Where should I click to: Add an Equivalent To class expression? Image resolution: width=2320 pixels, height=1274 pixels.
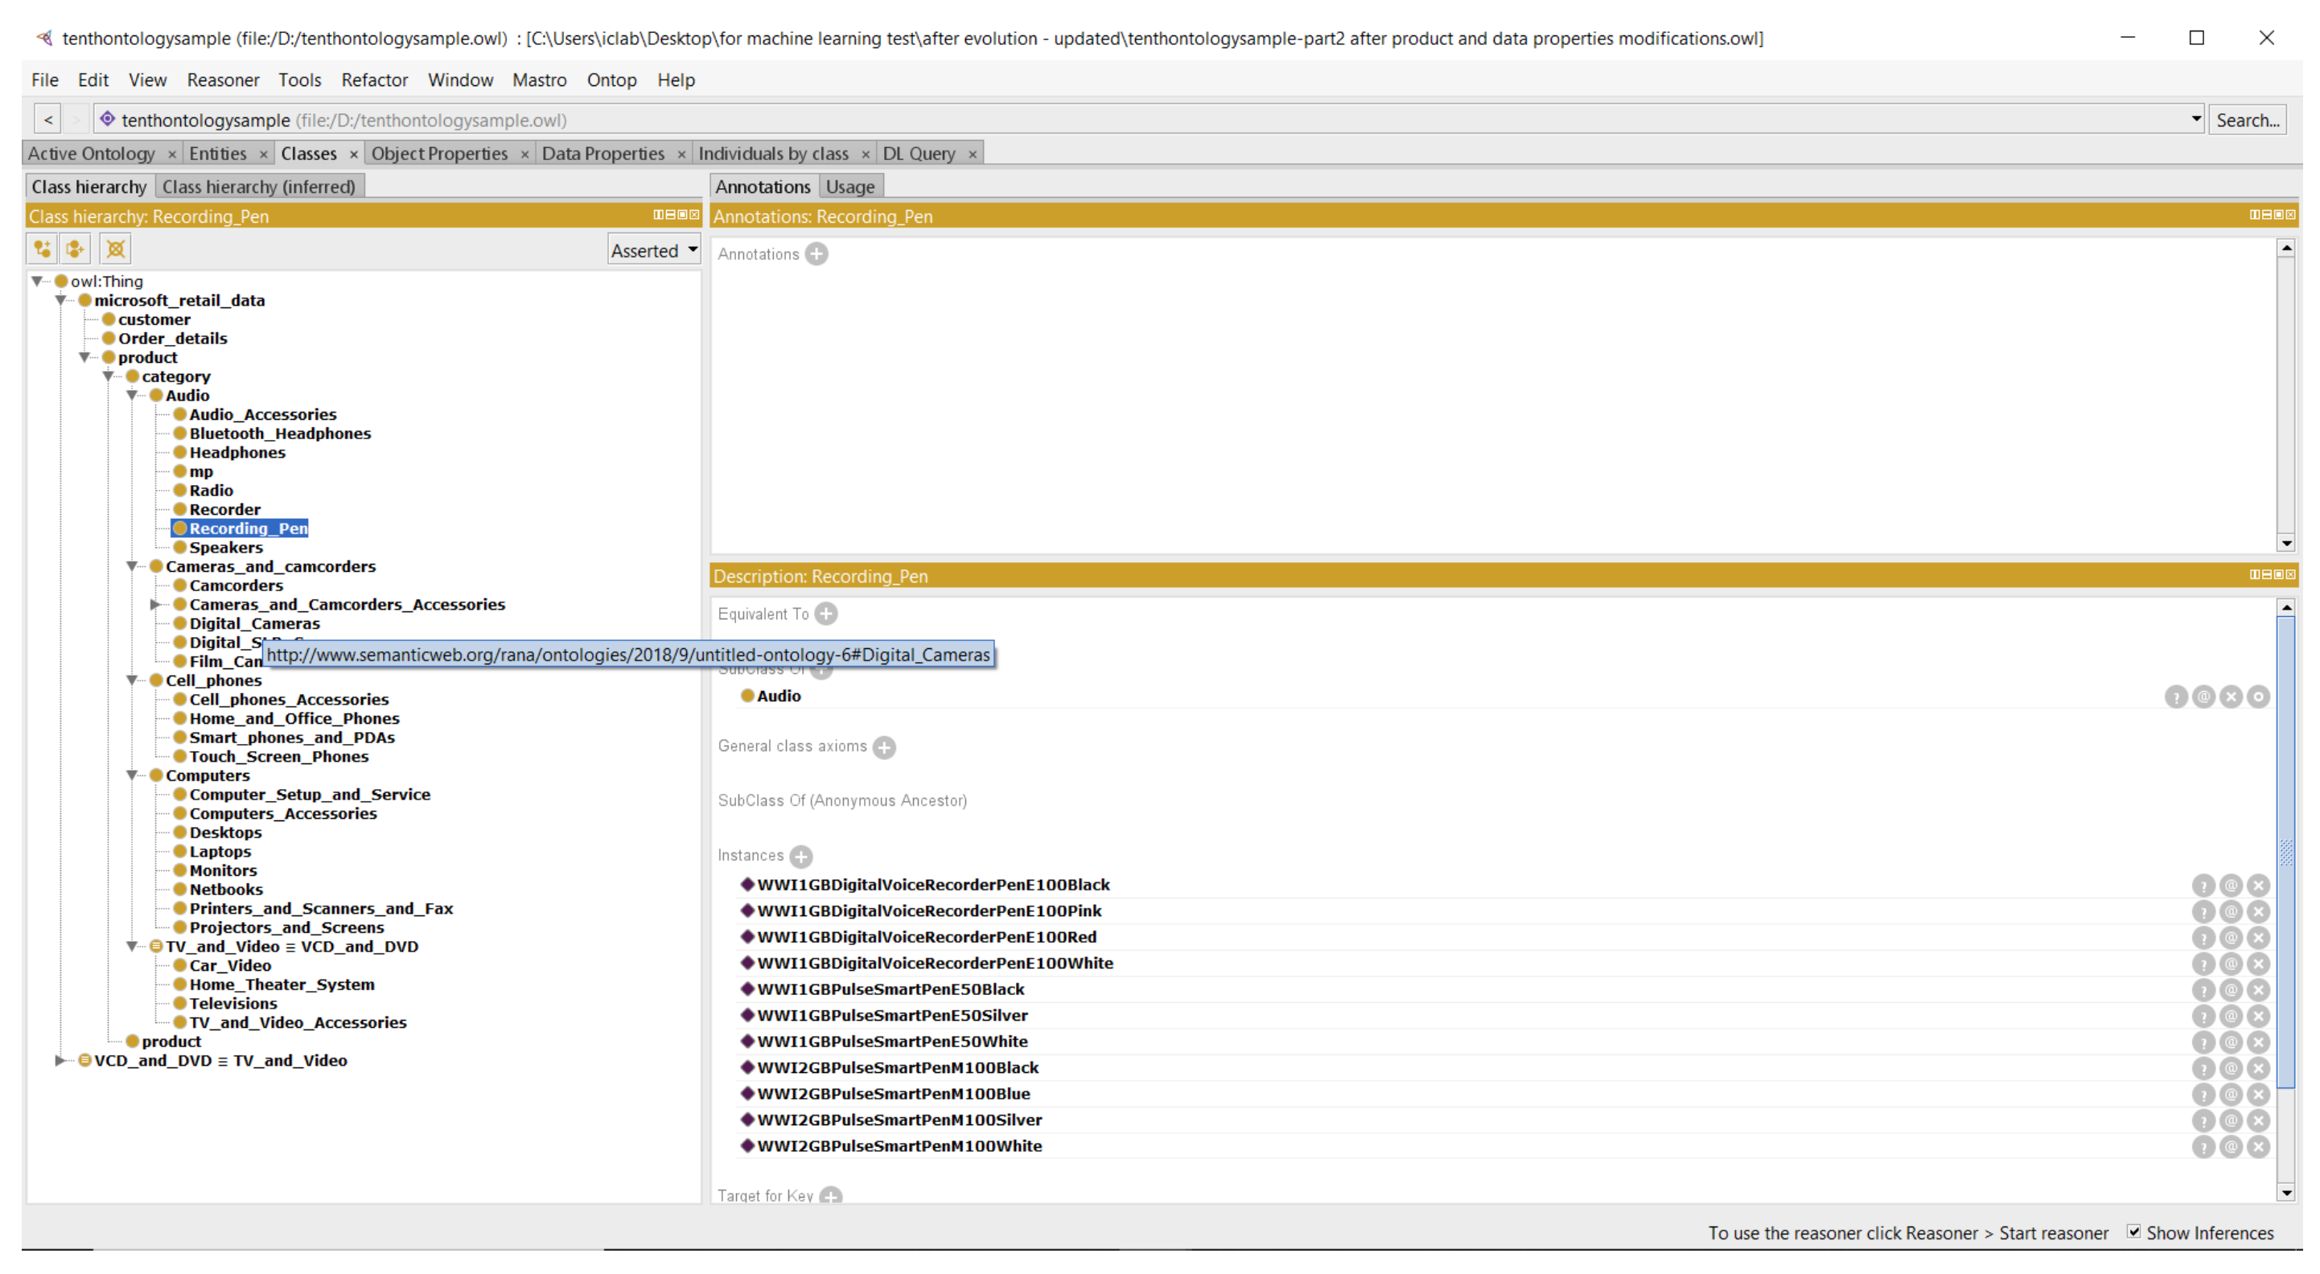(x=826, y=614)
